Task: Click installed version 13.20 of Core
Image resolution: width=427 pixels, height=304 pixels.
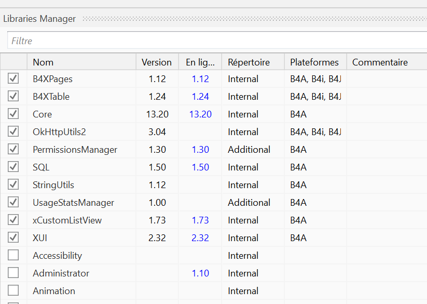Action: tap(157, 114)
